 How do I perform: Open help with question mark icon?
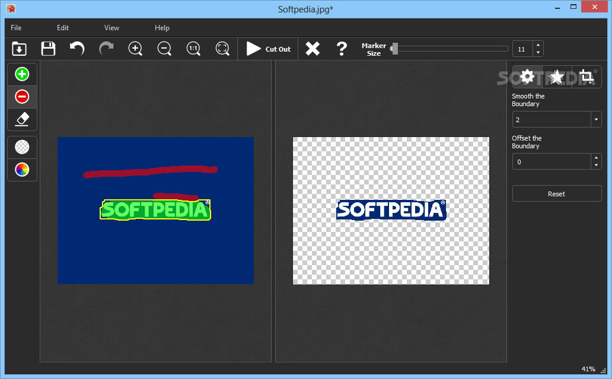point(342,49)
